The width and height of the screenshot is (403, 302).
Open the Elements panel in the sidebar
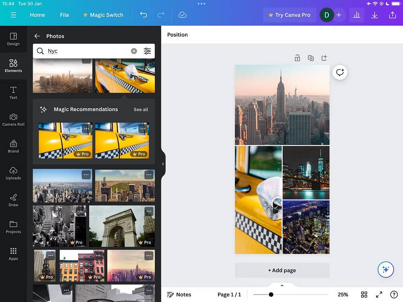point(13,66)
